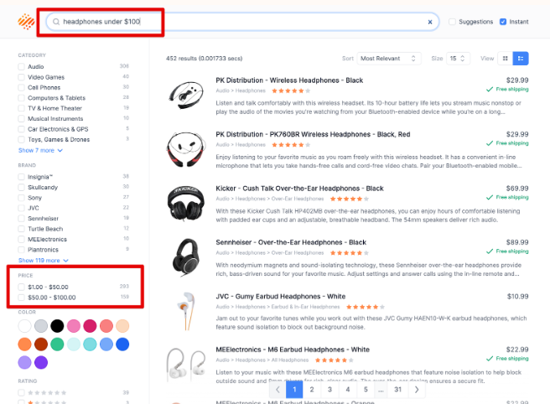Image resolution: width=550 pixels, height=404 pixels.
Task: Select current page 1 button
Action: (x=294, y=389)
